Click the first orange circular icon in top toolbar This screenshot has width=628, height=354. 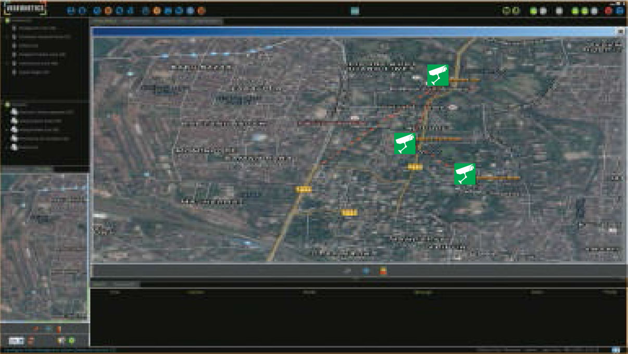point(108,10)
